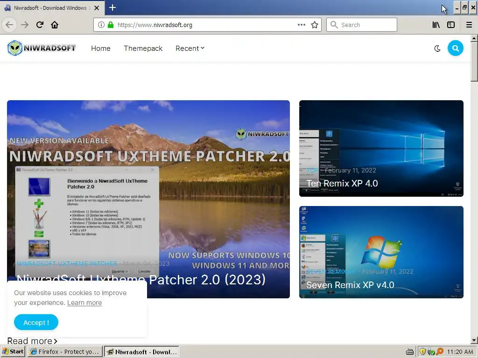Image resolution: width=478 pixels, height=358 pixels.
Task: Bookmark this page with the star
Action: pyautogui.click(x=315, y=25)
